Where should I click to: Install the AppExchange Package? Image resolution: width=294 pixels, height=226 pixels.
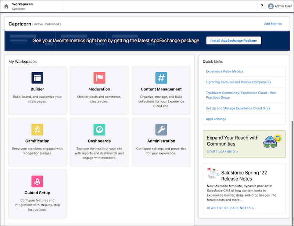(x=233, y=40)
